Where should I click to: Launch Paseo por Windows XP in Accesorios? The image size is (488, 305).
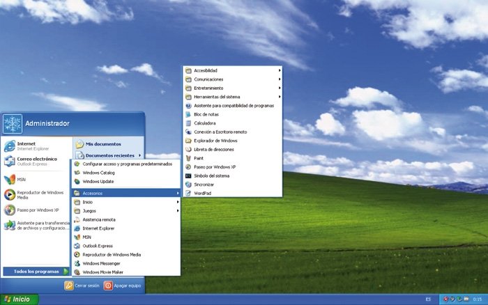(232, 167)
